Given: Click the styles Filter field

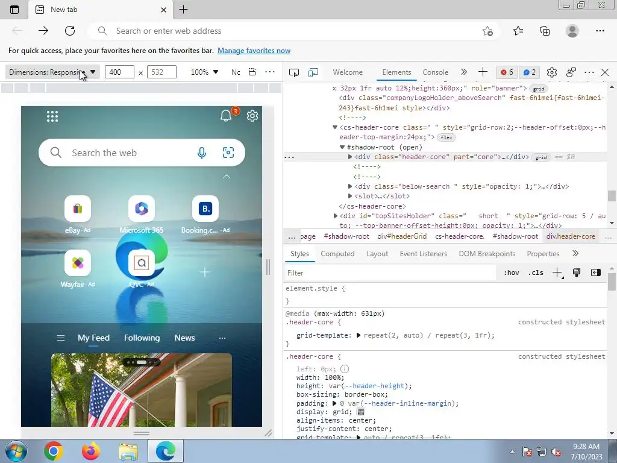Looking at the screenshot, I should click(390, 273).
